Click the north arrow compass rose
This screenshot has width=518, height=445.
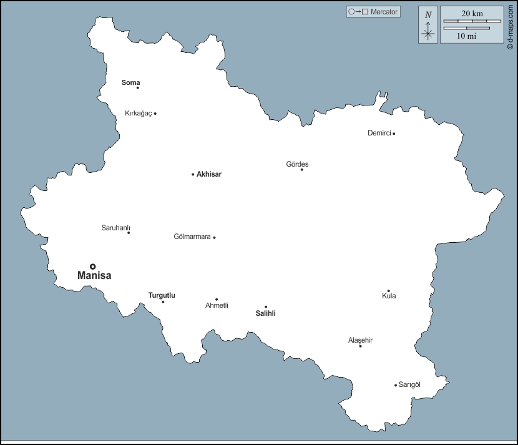click(428, 33)
